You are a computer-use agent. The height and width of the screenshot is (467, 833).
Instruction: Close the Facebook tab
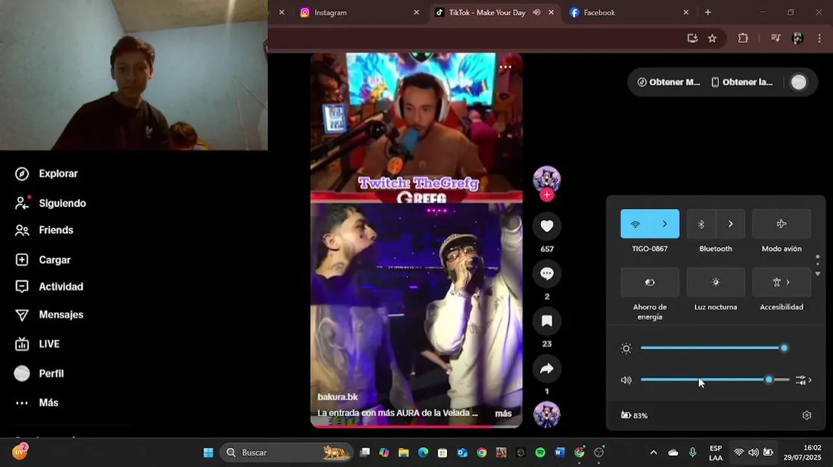click(686, 12)
